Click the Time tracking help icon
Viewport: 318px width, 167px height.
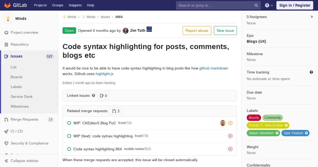[x=311, y=72]
